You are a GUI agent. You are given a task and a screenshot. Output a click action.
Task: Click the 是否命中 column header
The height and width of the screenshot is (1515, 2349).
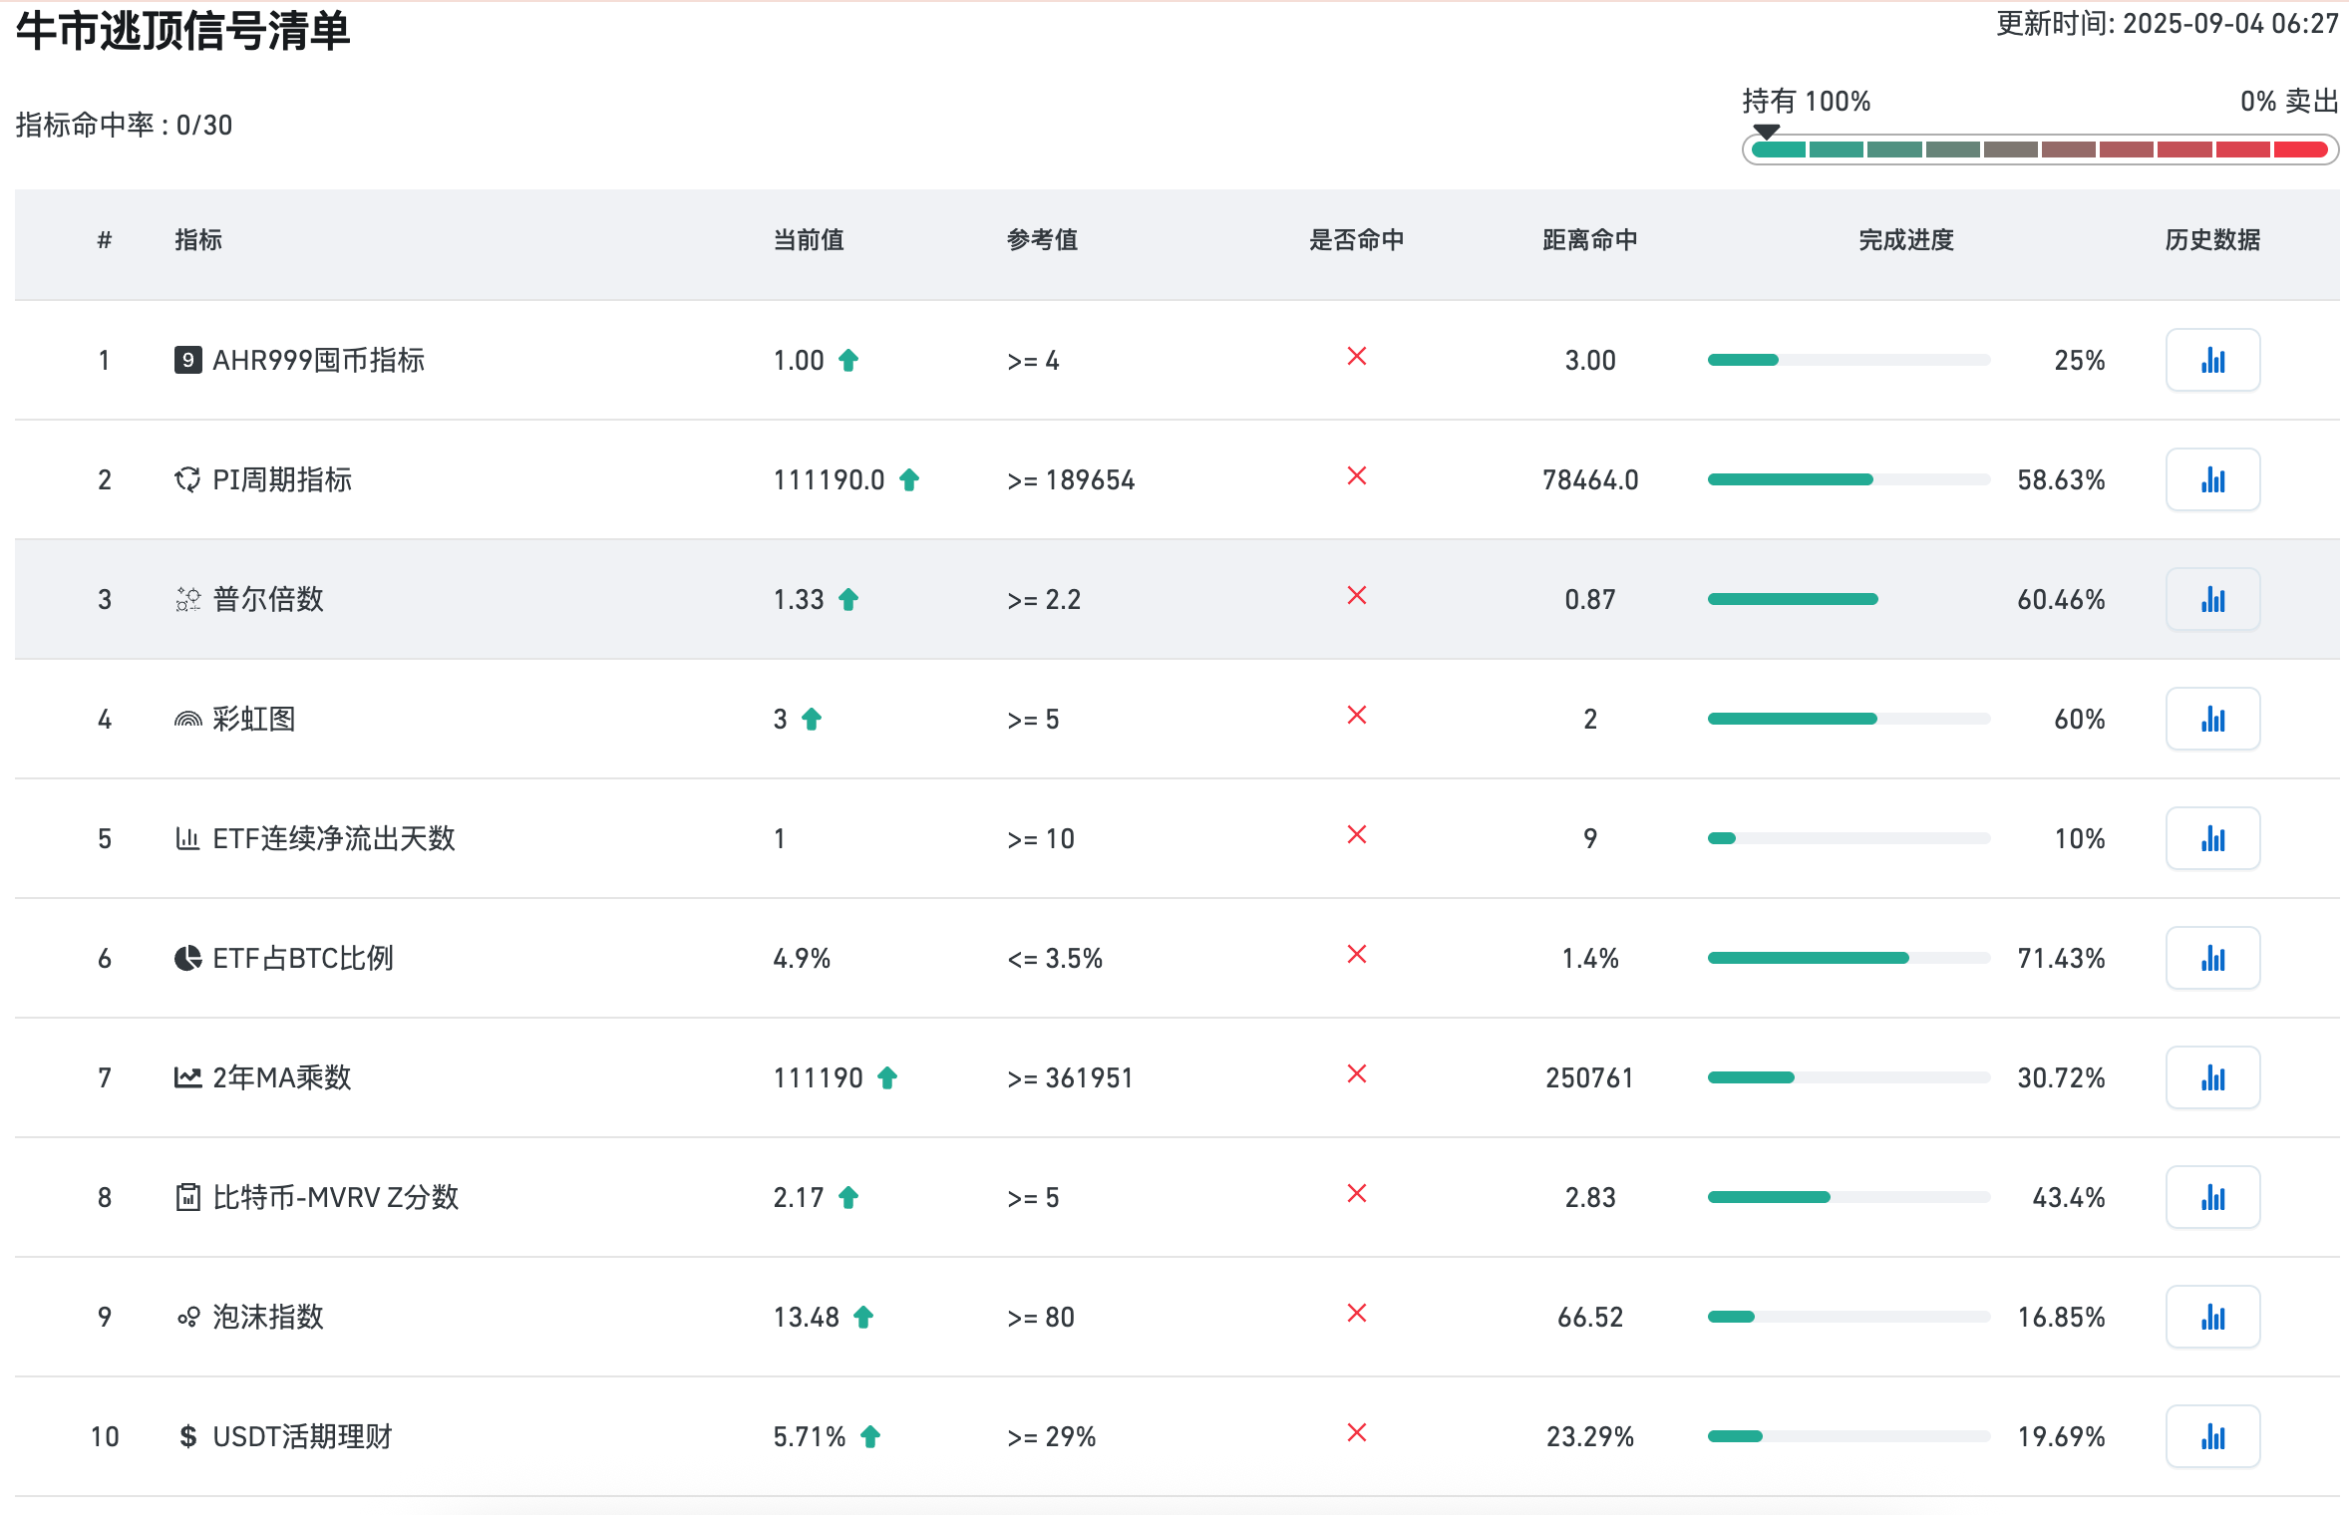click(1356, 240)
